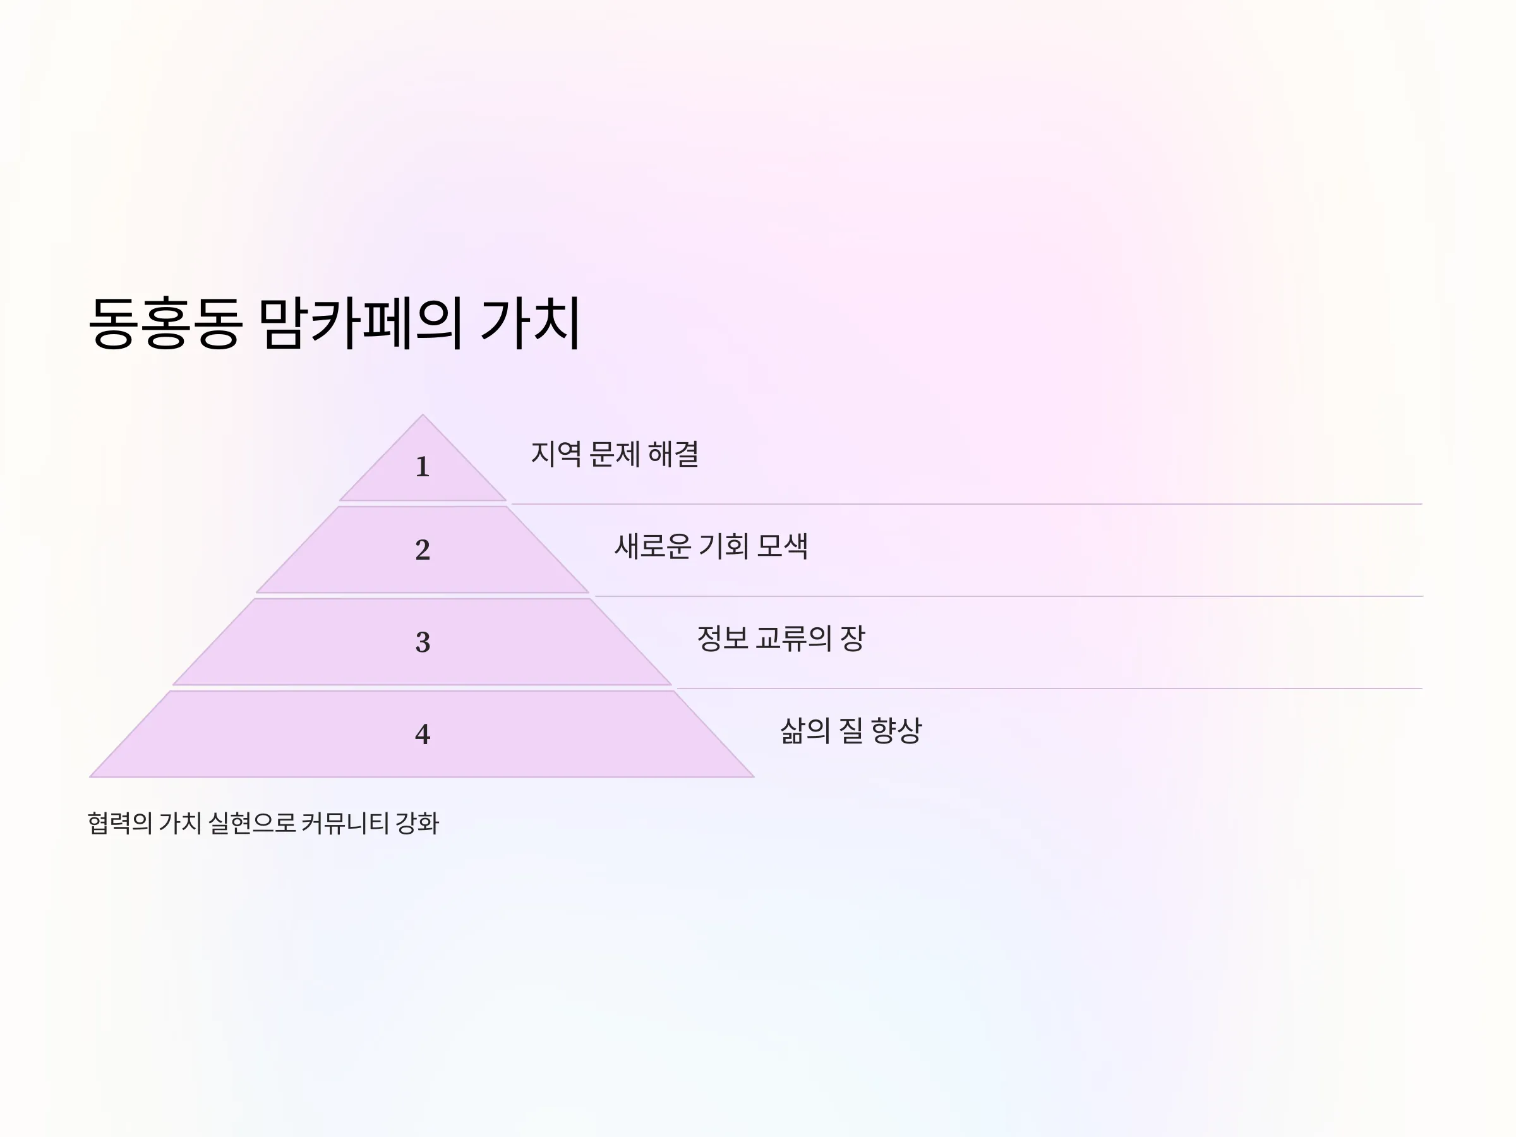Viewport: 1516px width, 1137px height.
Task: Click pyramid tier numbered 2
Action: (423, 550)
